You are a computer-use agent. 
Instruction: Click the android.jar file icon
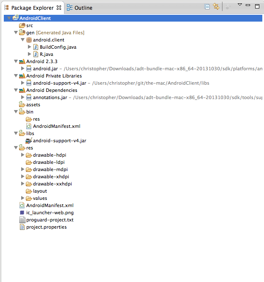pos(29,69)
